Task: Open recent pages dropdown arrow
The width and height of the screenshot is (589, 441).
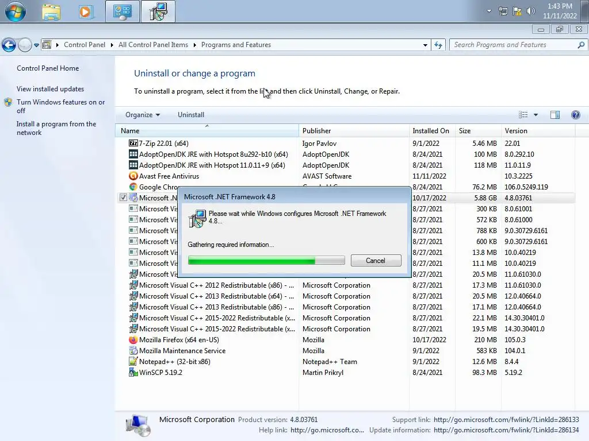Action: 36,45
